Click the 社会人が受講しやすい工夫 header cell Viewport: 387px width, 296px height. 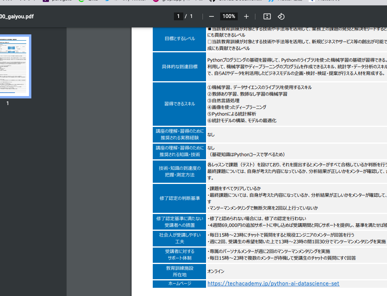[179, 239]
